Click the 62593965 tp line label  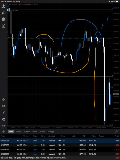pos(13,10)
